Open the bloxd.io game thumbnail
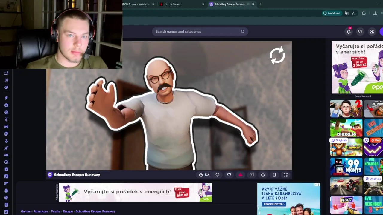The image size is (383, 215). (x=346, y=128)
